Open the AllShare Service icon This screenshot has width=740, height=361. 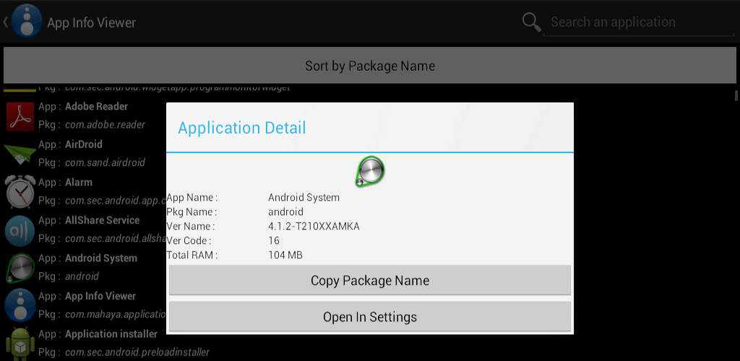20,230
